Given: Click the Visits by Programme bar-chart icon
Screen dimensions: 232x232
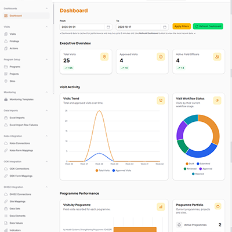Looking at the screenshot, I should (161, 207).
